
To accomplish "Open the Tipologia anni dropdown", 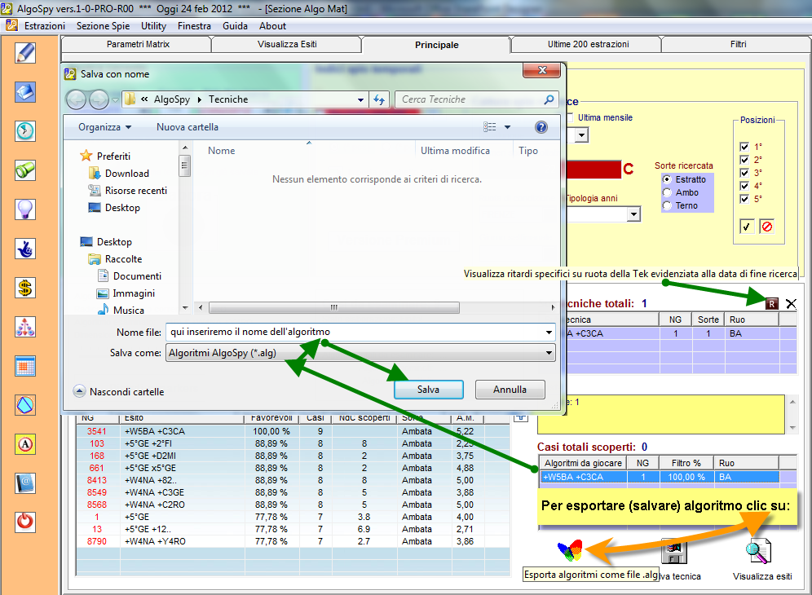I will pos(633,214).
